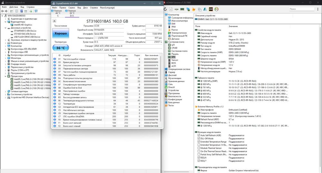
Task: Open Язык(Language) menu in CrystalDiskInfo
Action: pyautogui.click(x=108, y=8)
